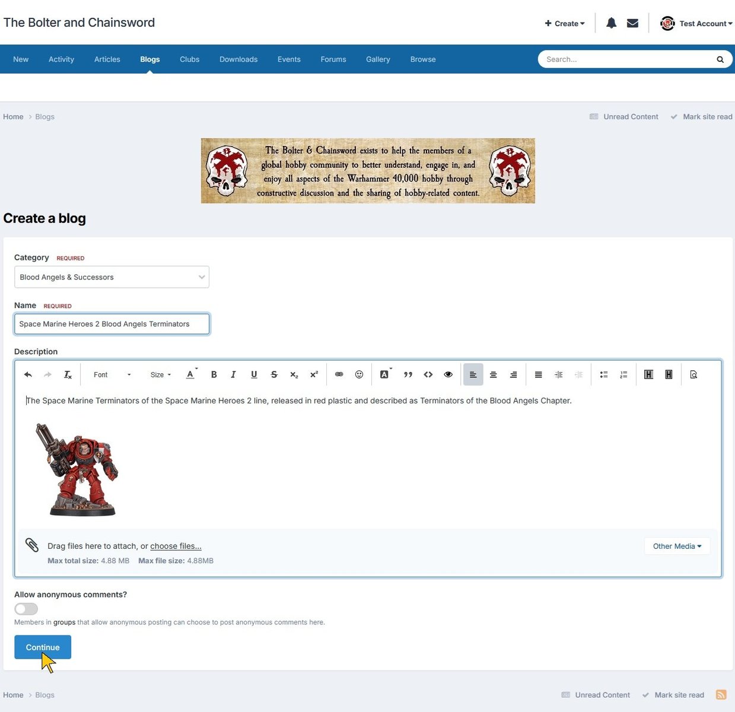The image size is (735, 712).
Task: Click the Test Account avatar
Action: coord(667,23)
